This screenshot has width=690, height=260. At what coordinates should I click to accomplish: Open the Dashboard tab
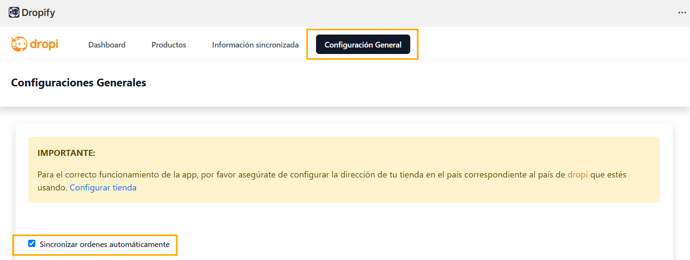pos(107,44)
